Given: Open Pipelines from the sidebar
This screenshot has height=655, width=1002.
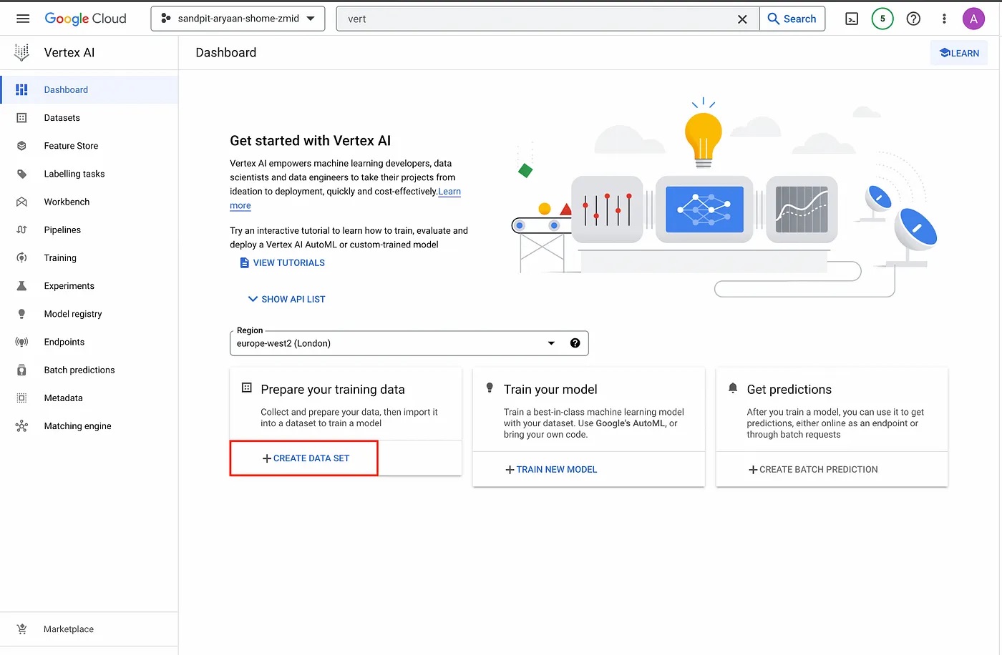Looking at the screenshot, I should click(x=62, y=230).
